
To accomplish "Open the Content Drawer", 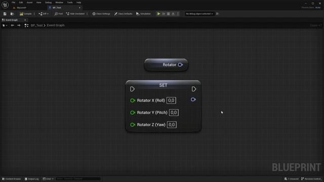I will click(12, 179).
